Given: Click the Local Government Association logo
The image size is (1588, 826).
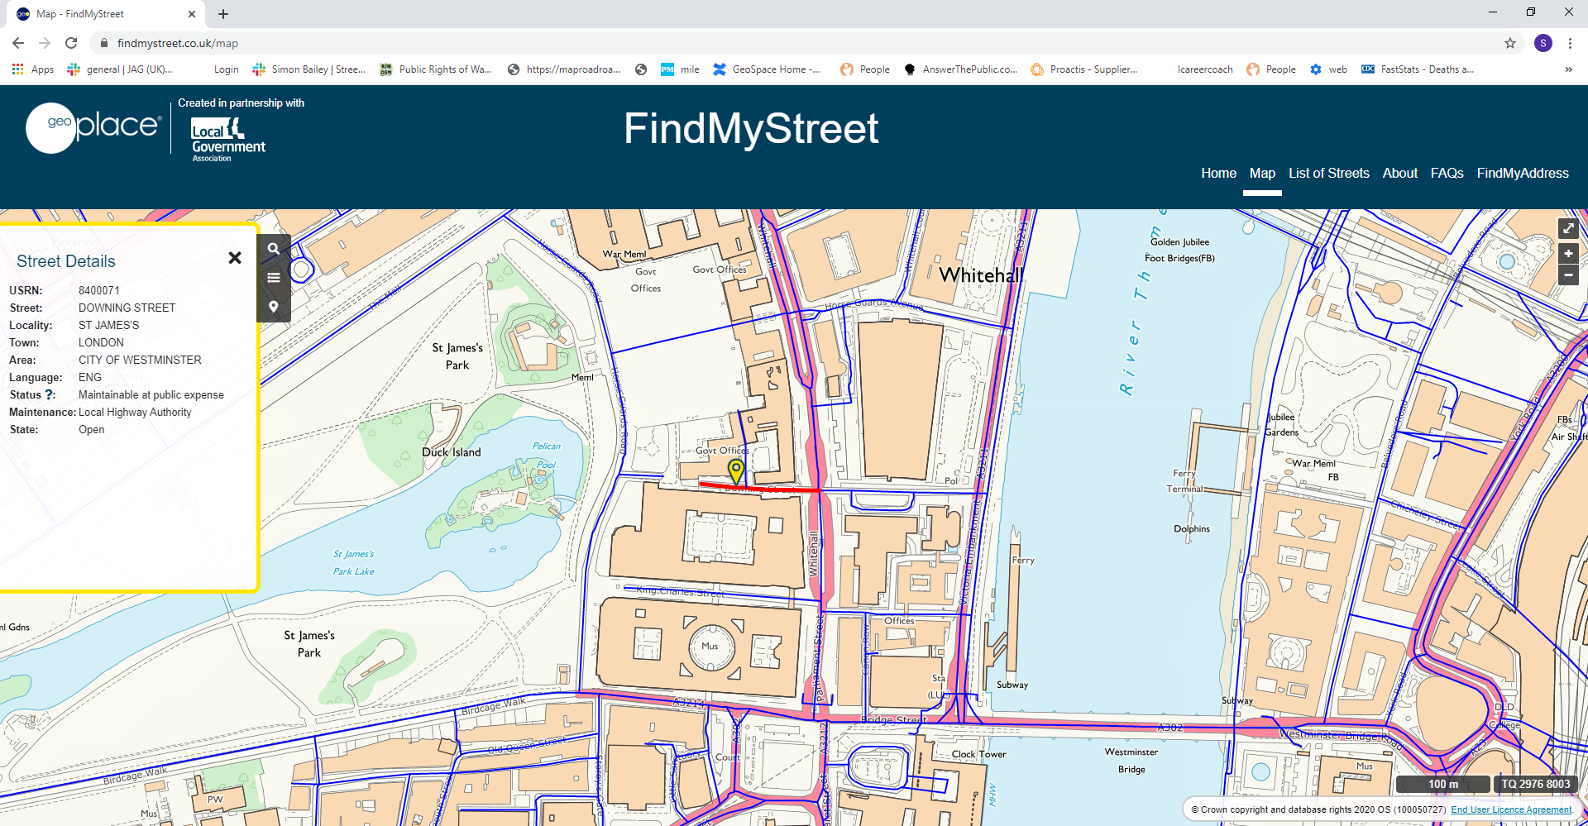Looking at the screenshot, I should point(228,140).
